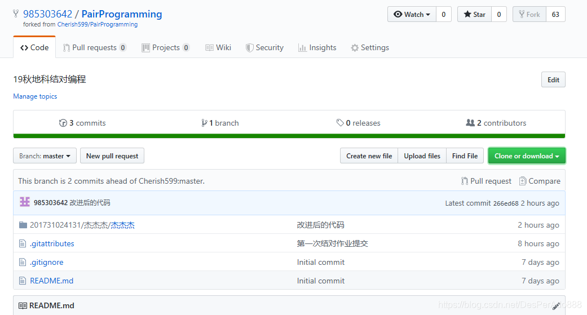The height and width of the screenshot is (315, 587).
Task: Switch to the Code tab
Action: click(34, 47)
